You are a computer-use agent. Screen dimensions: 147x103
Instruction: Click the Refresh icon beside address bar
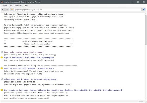144,9
